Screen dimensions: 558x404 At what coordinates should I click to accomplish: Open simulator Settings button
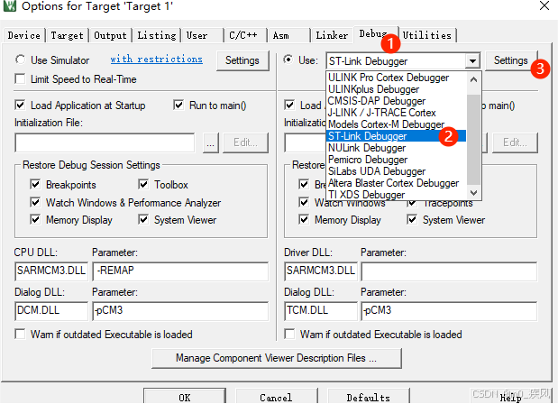[x=242, y=60]
